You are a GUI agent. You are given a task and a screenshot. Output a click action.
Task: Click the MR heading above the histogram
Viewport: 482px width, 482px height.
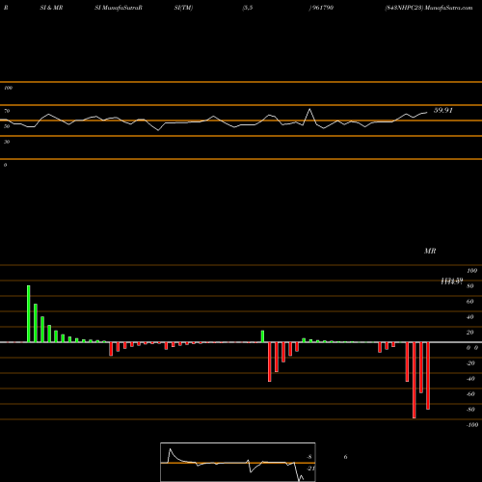pos(430,251)
